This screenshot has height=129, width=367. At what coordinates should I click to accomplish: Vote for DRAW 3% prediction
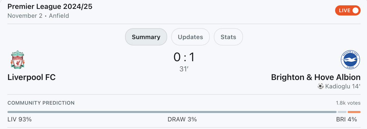182,119
